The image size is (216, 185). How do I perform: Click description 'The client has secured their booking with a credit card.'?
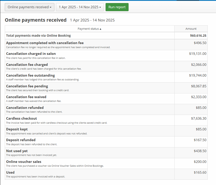[38, 90]
